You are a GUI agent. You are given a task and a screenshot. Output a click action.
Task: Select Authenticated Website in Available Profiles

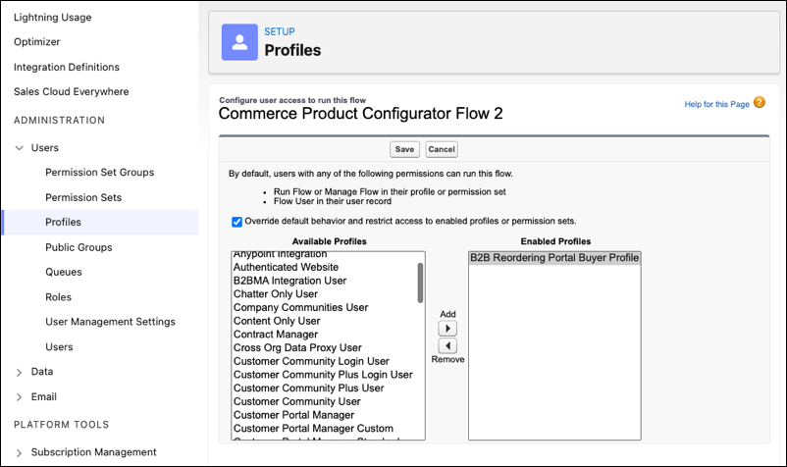[286, 268]
